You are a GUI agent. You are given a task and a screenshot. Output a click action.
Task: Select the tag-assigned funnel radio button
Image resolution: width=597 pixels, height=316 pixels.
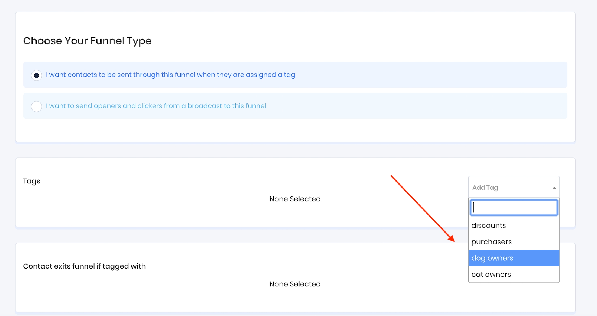coord(37,75)
